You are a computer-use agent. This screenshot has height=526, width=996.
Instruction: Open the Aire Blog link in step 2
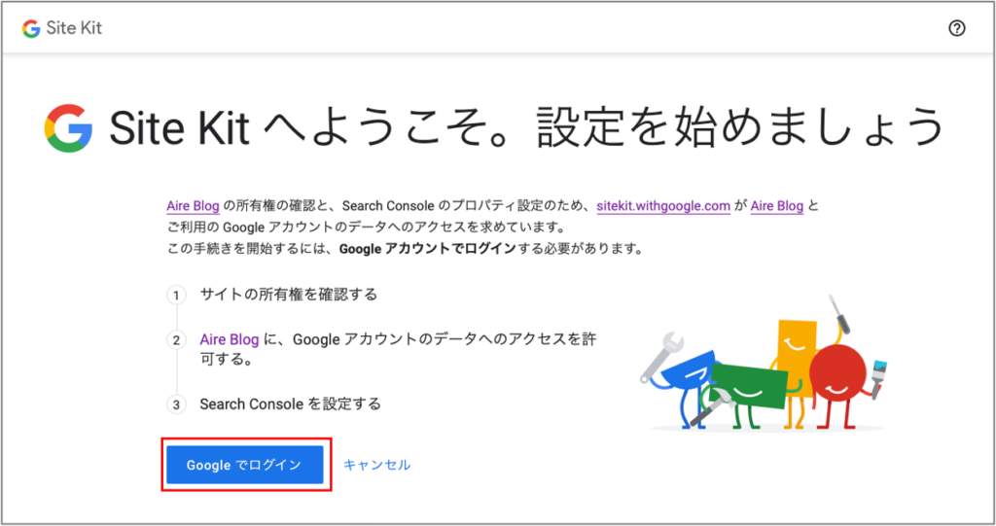click(x=230, y=340)
